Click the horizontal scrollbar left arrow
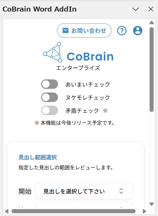Screen dimensions: 158x216 pos(7,211)
